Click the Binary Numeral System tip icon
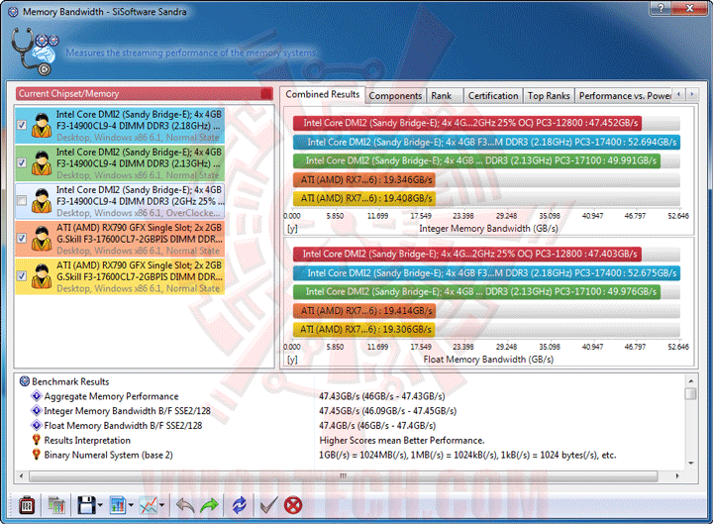This screenshot has height=524, width=713. (x=37, y=455)
